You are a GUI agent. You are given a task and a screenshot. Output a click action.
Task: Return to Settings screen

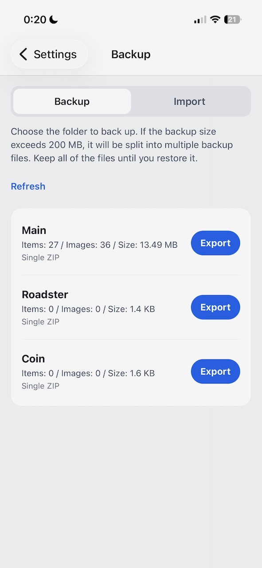pyautogui.click(x=49, y=54)
